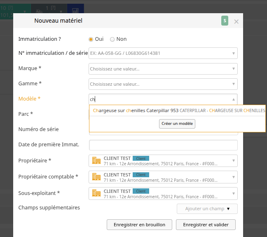Click the Client tag in Propriétaire comptable
This screenshot has height=237, width=267.
[141, 175]
